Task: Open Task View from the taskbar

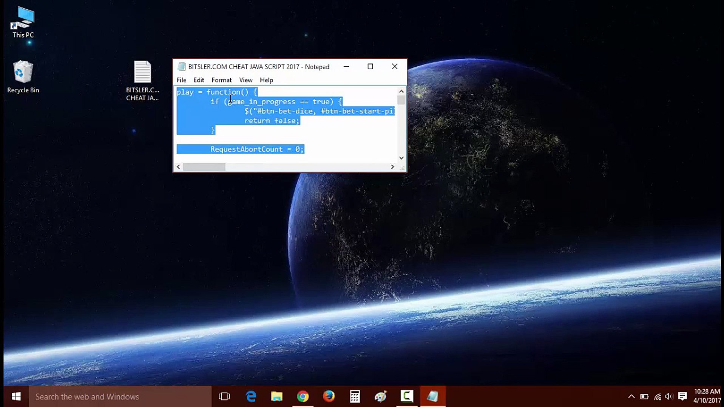Action: pyautogui.click(x=224, y=396)
